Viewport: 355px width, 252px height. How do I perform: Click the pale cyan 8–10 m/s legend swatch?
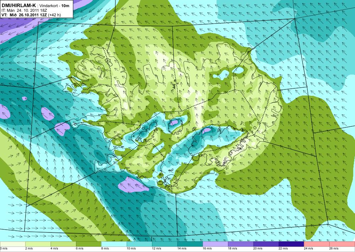(x=114, y=244)
